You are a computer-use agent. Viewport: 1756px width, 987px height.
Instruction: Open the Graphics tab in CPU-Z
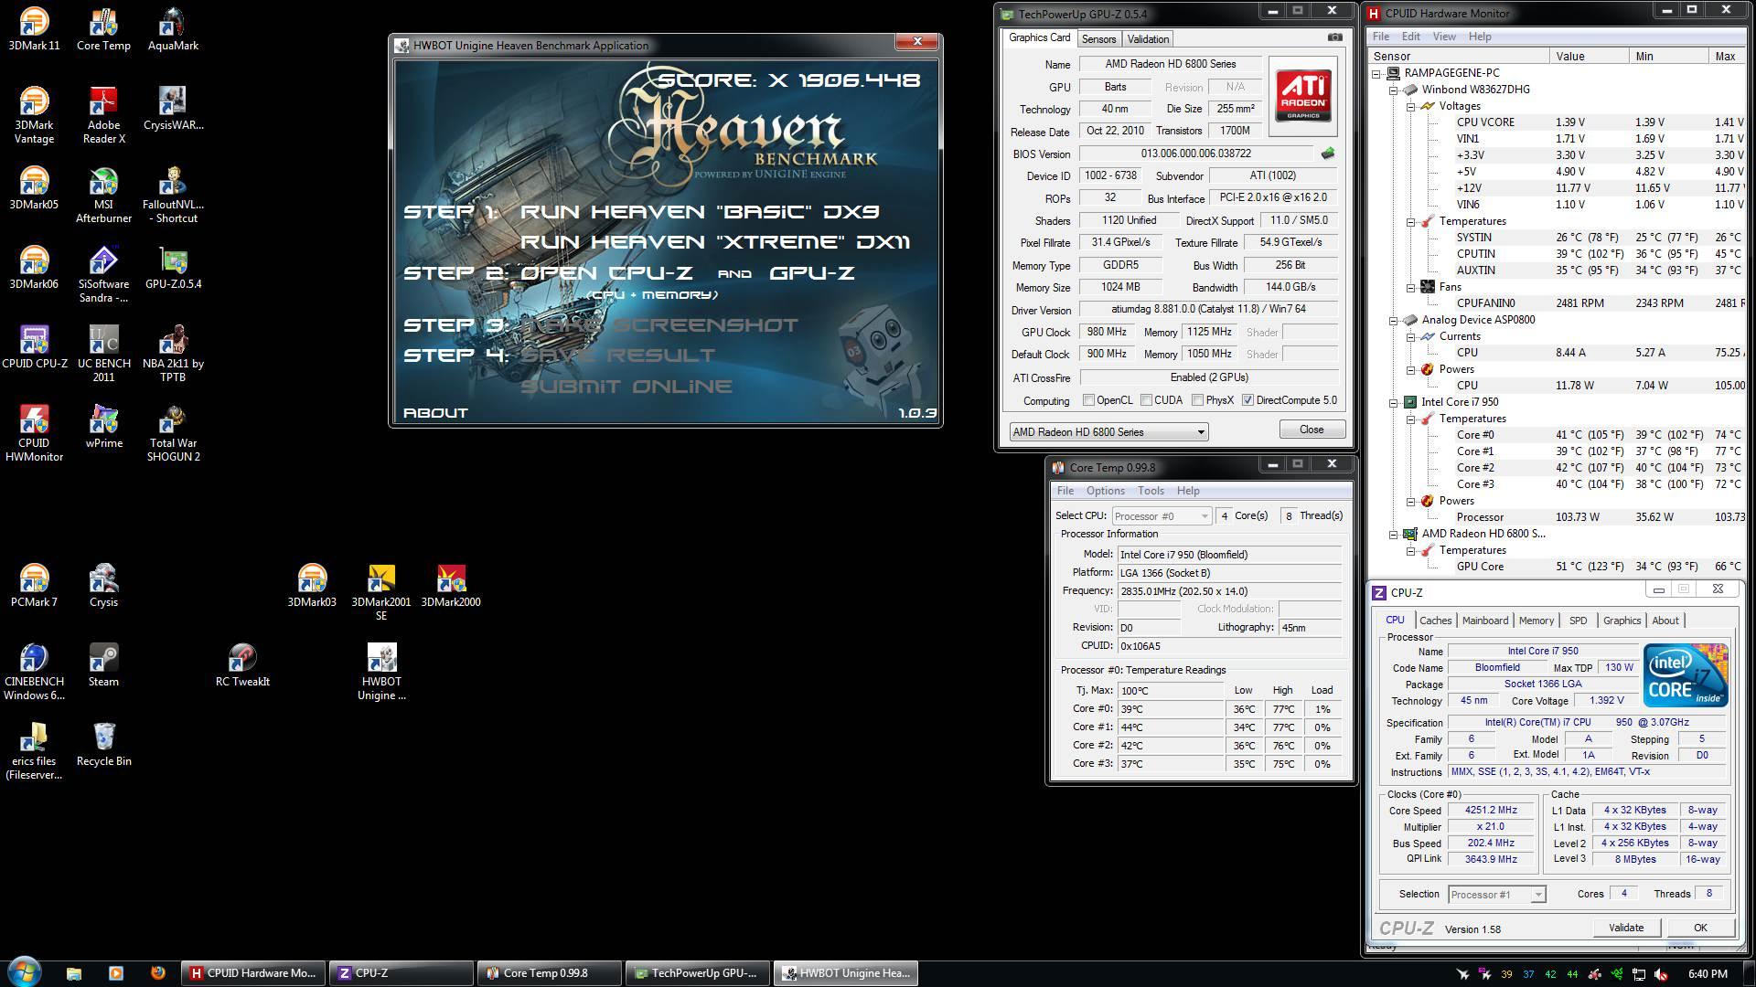(x=1622, y=621)
